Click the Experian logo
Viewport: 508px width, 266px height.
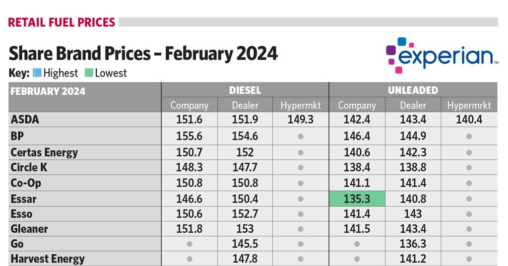[x=442, y=56]
